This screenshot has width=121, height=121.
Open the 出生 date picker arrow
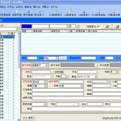110,82
